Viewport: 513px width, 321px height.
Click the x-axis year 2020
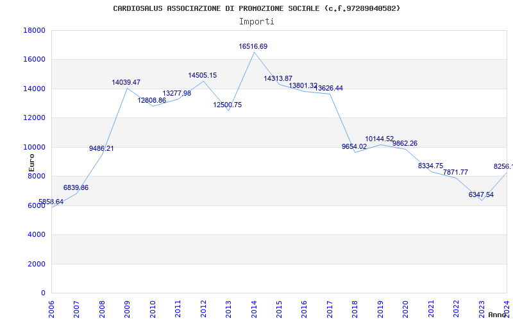(x=406, y=308)
